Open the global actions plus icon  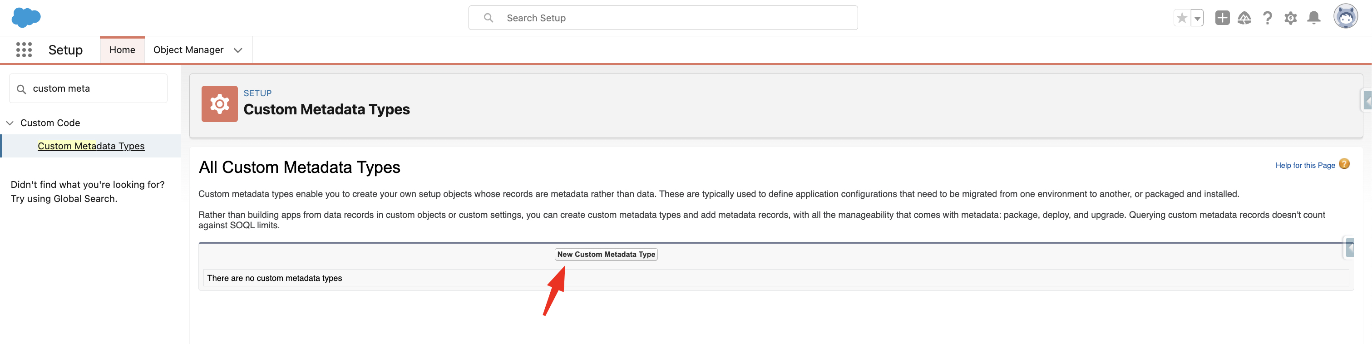click(x=1222, y=18)
